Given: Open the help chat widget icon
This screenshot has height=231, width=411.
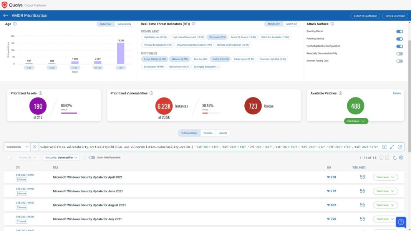Looking at the screenshot, I should [401, 222].
